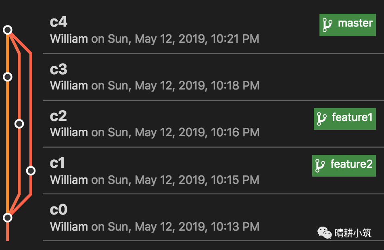This screenshot has height=250, width=384.
Task: Select the master branch label
Action: click(355, 23)
